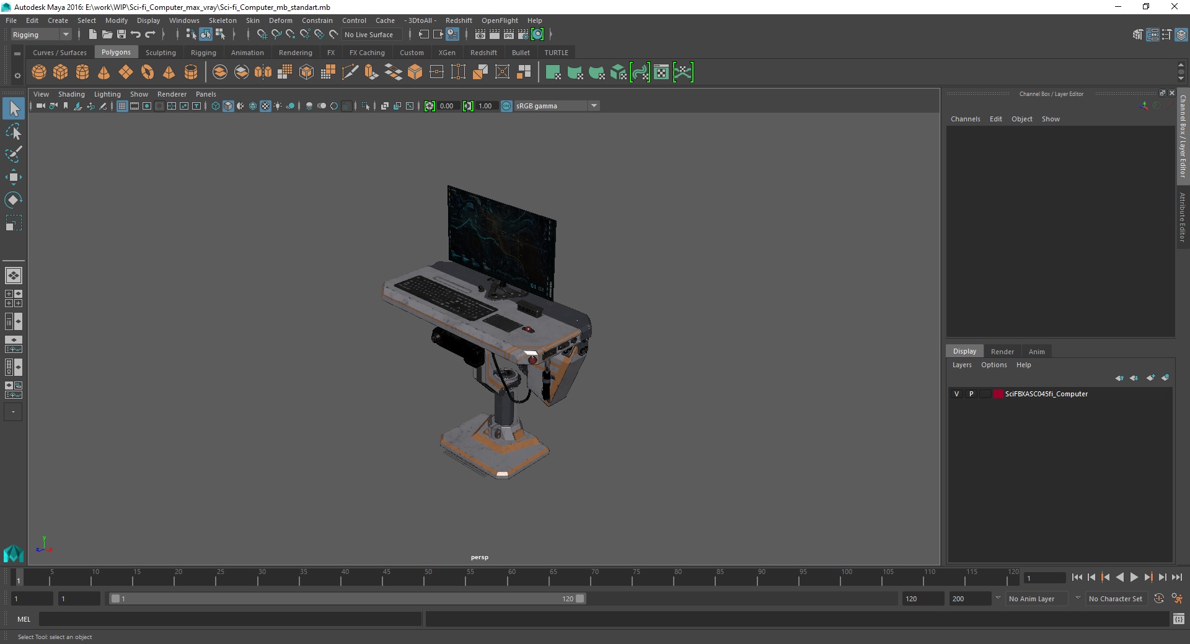The width and height of the screenshot is (1190, 644).
Task: Open the Layers menu in layer editor
Action: 962,365
